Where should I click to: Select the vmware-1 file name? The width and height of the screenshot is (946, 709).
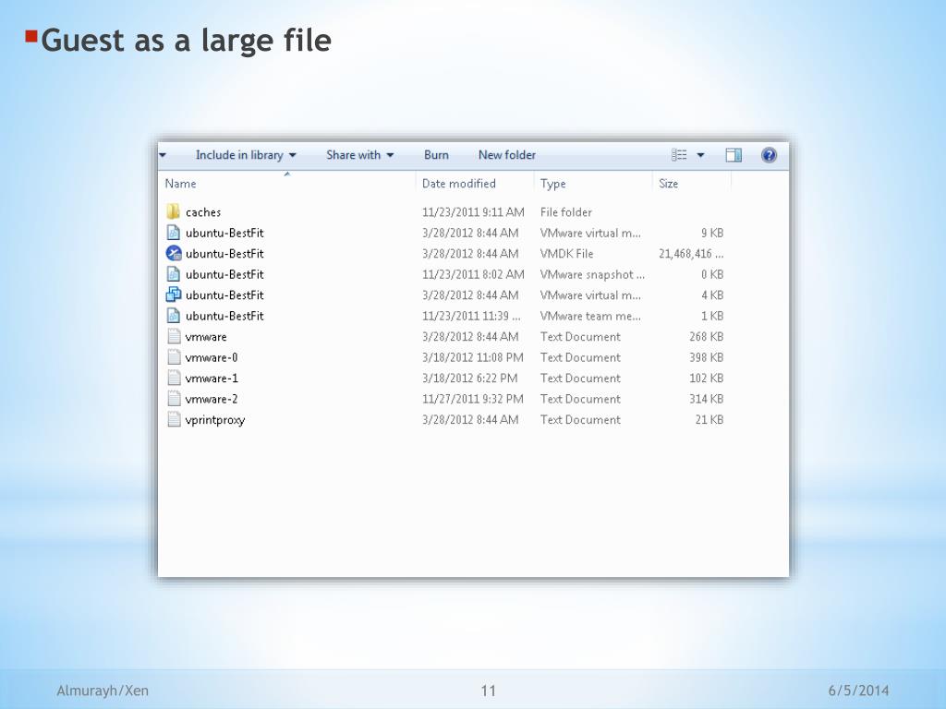pyautogui.click(x=212, y=379)
